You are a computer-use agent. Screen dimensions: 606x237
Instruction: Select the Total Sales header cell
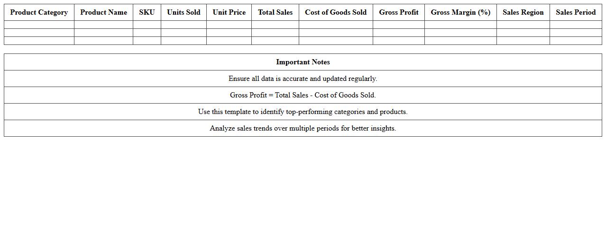pyautogui.click(x=275, y=12)
